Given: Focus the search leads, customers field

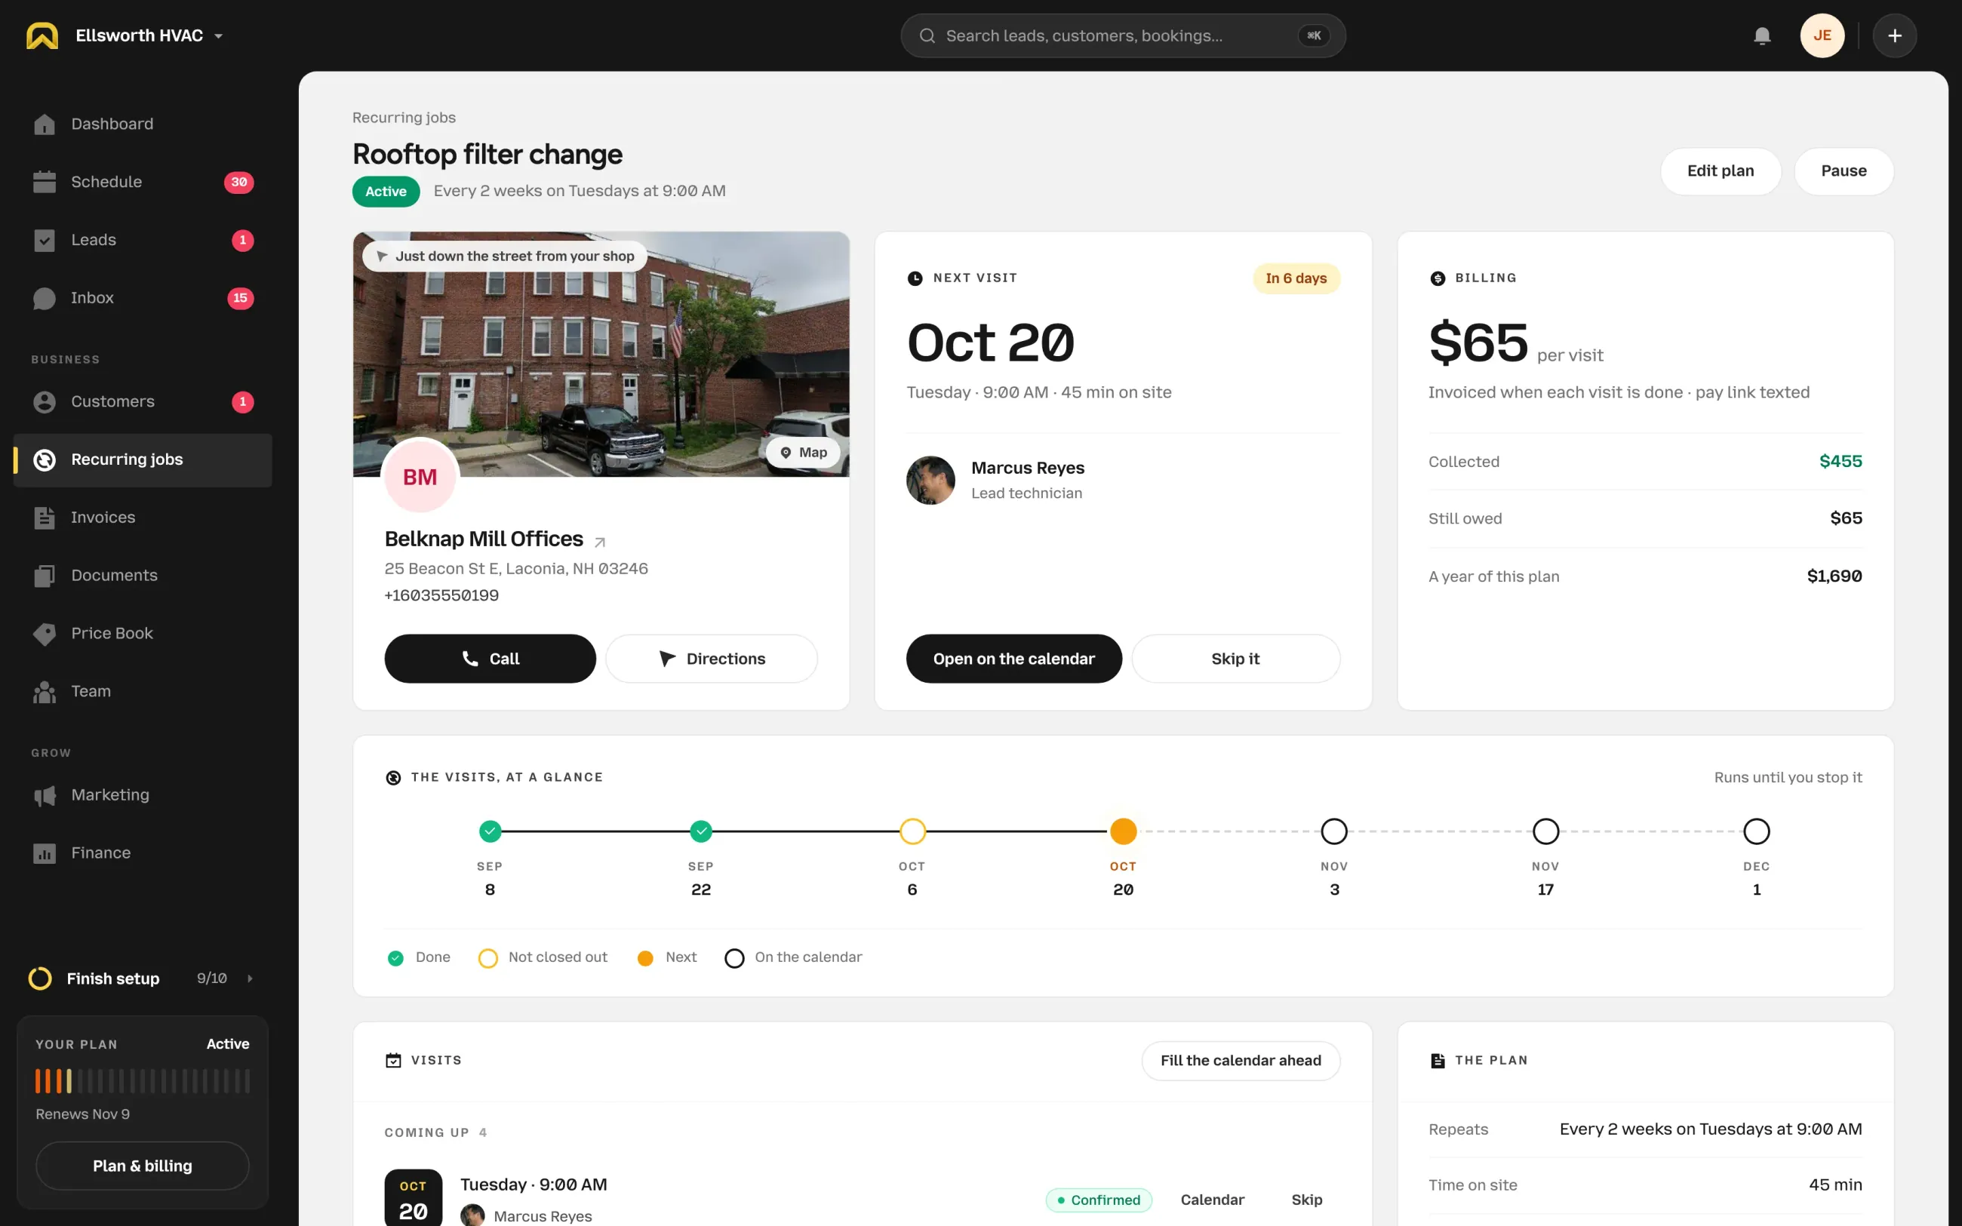Looking at the screenshot, I should tap(1123, 35).
